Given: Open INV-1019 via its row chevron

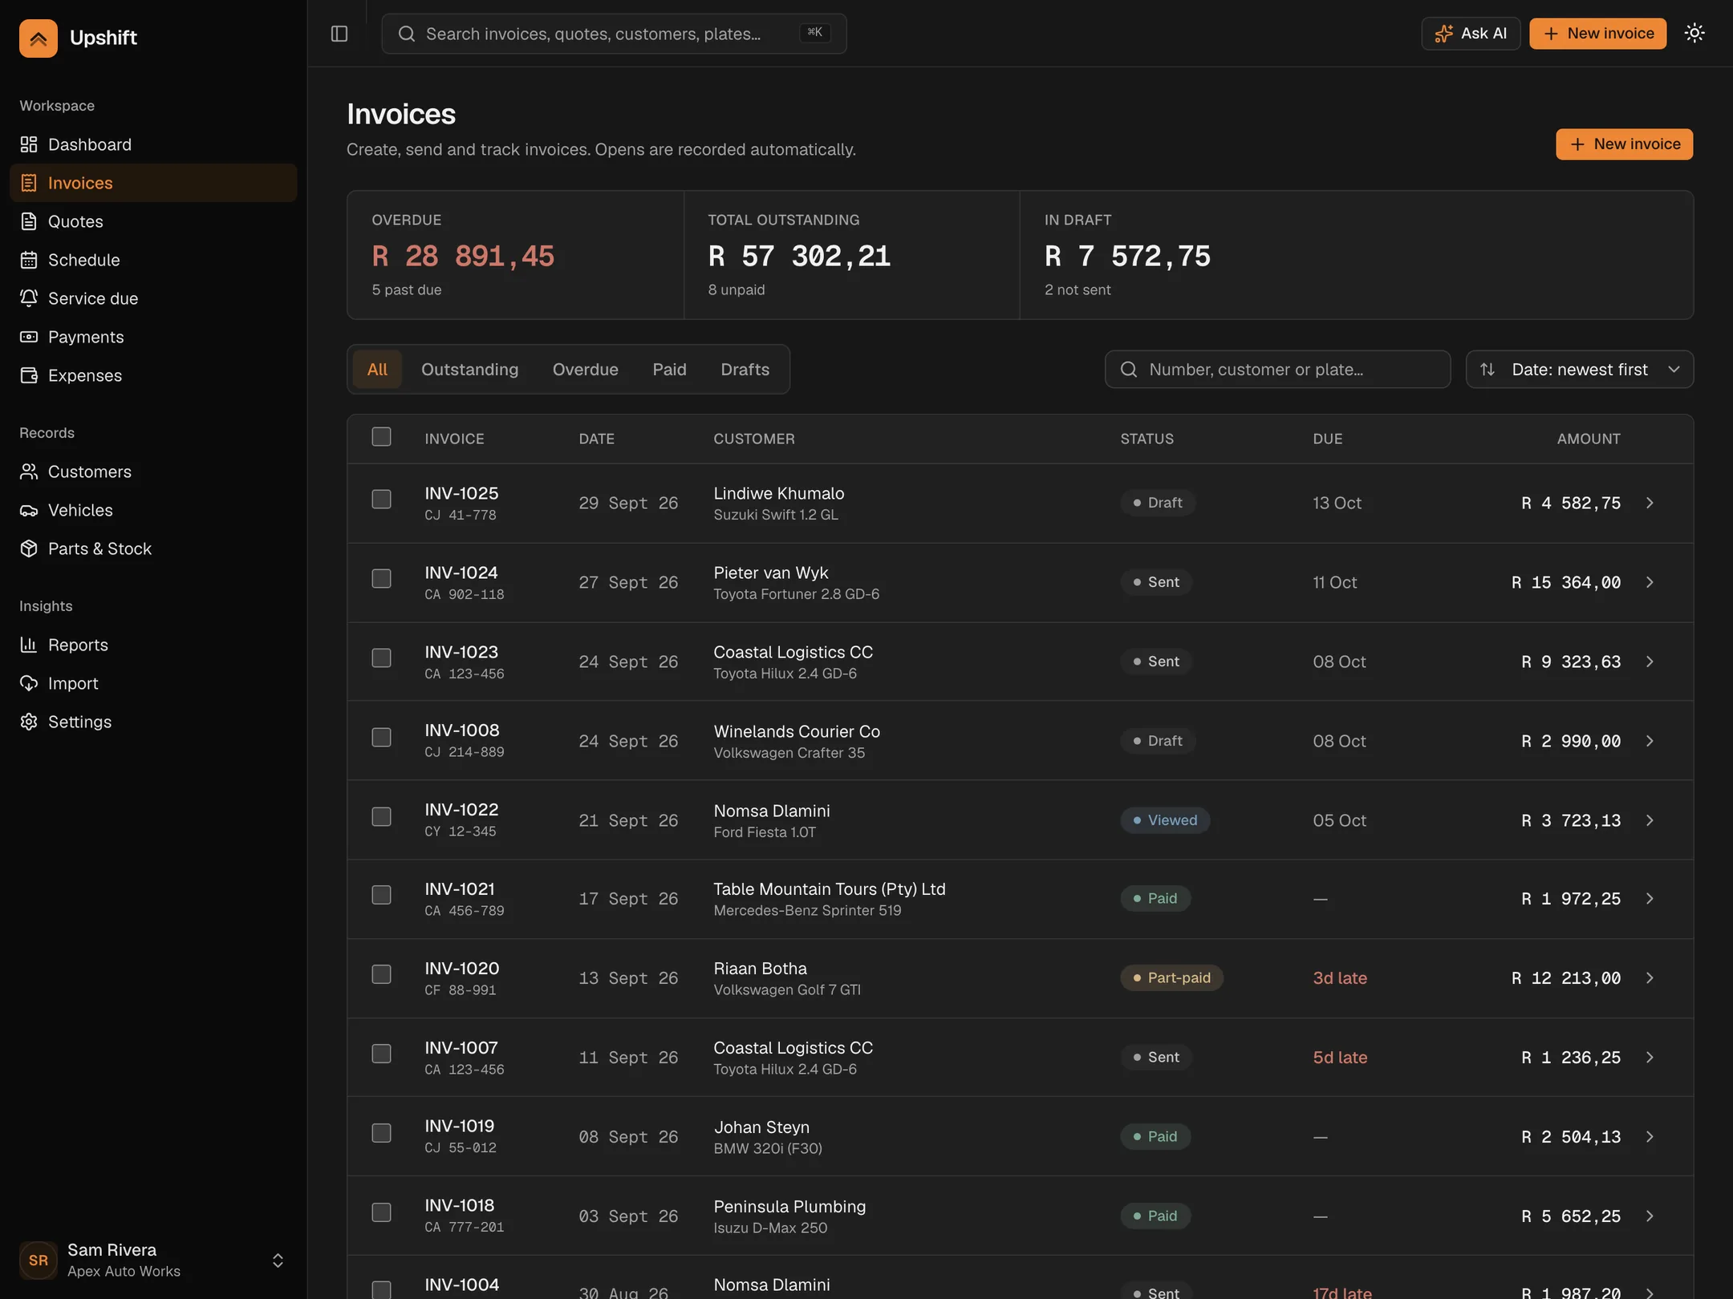Looking at the screenshot, I should (x=1650, y=1136).
